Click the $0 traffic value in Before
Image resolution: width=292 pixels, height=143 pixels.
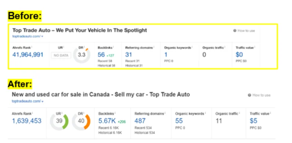[x=239, y=55]
